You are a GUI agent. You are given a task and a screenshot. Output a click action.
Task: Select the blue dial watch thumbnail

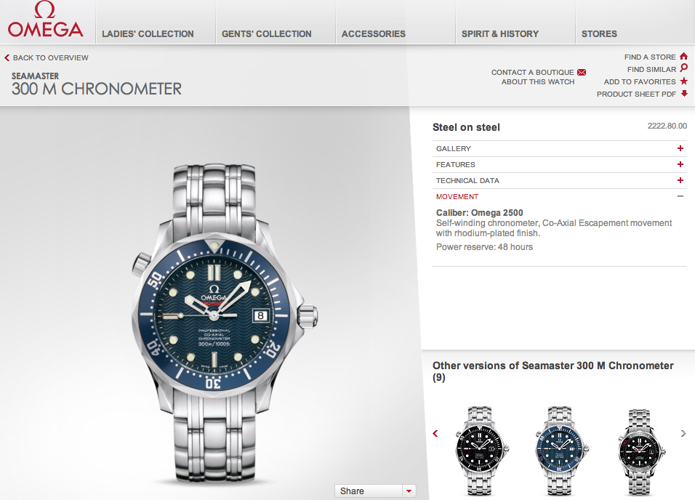[560, 451]
